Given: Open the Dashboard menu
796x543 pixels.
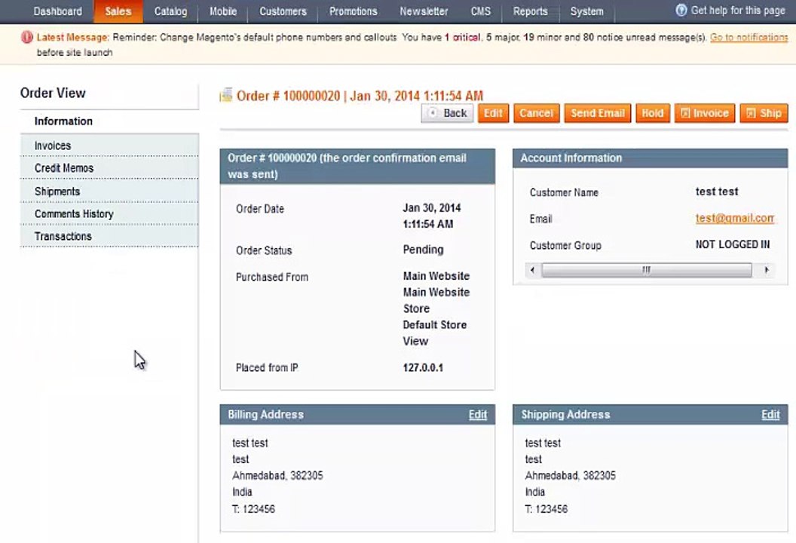Looking at the screenshot, I should 57,11.
